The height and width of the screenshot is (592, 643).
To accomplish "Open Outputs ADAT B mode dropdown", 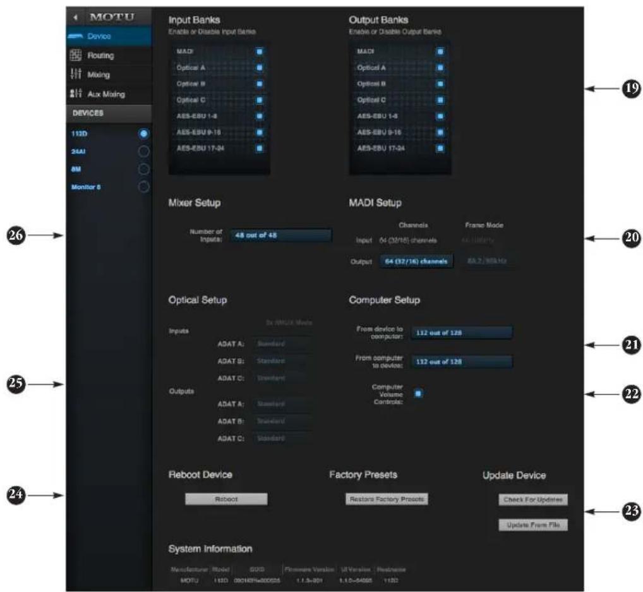I will click(x=283, y=421).
